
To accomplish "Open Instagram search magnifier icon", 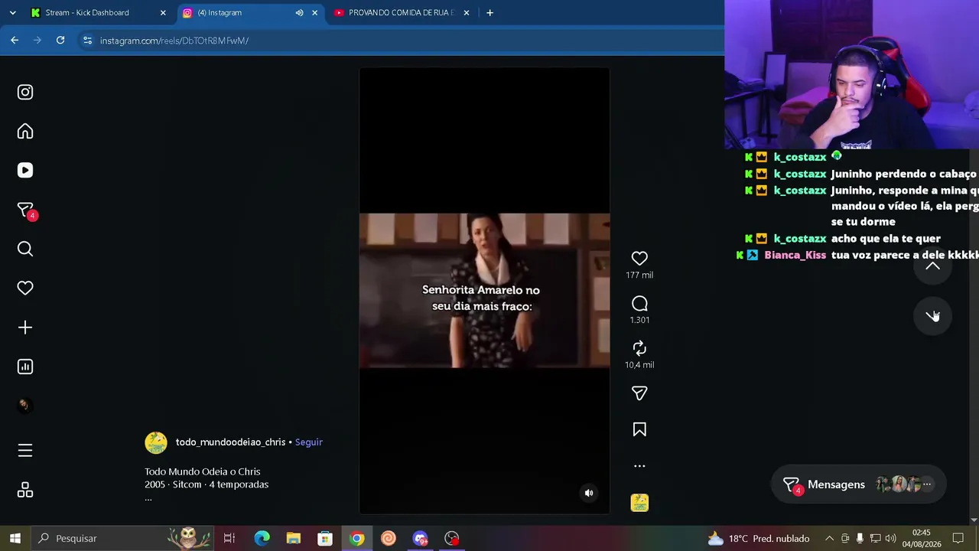I will coord(25,249).
